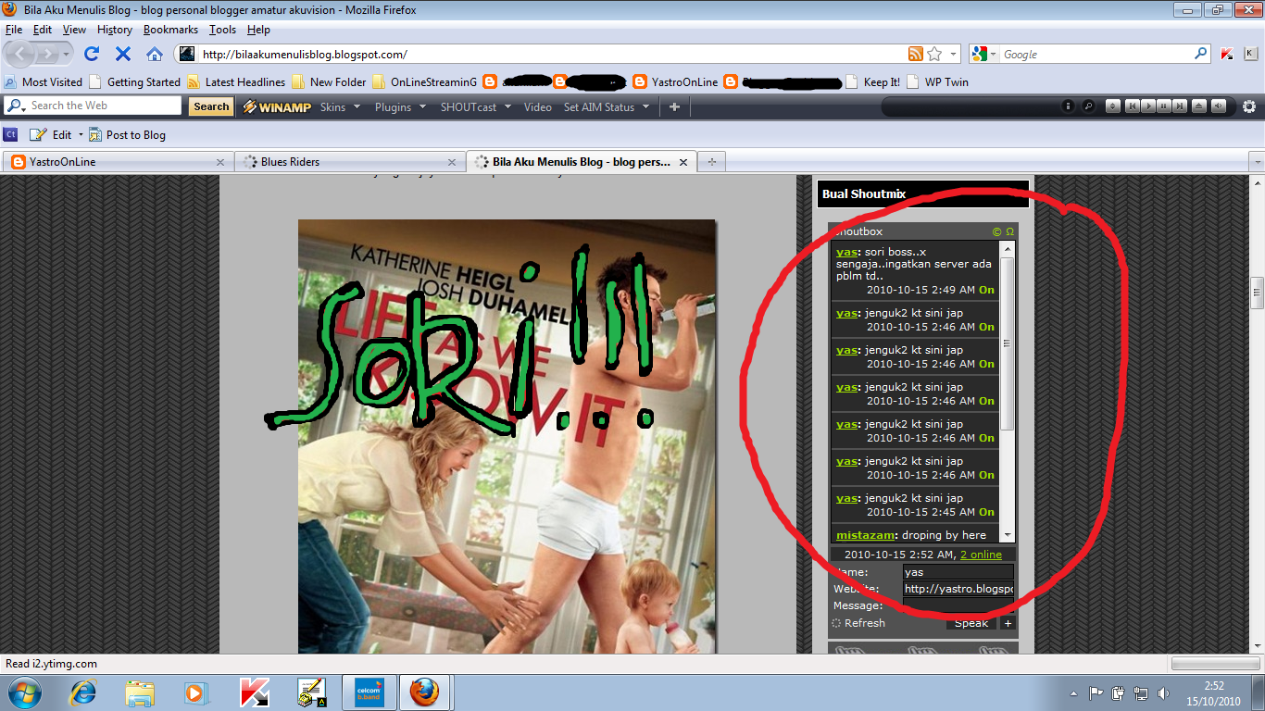The image size is (1265, 711).
Task: Skip to previous track in Winamp toolbar
Action: click(1132, 106)
